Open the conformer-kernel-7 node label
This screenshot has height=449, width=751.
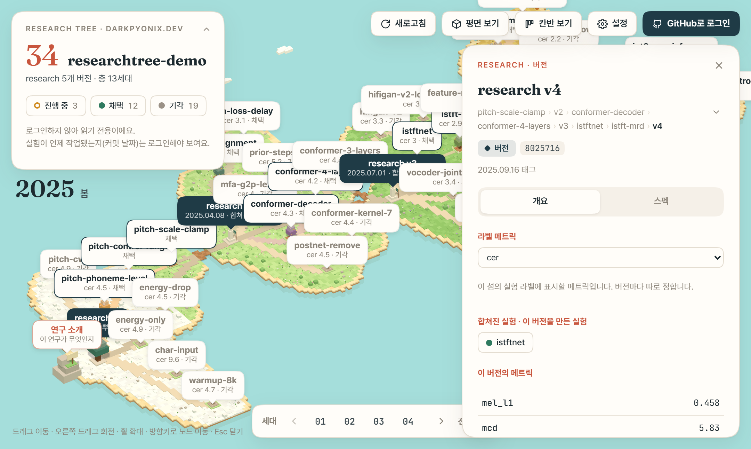pos(352,218)
